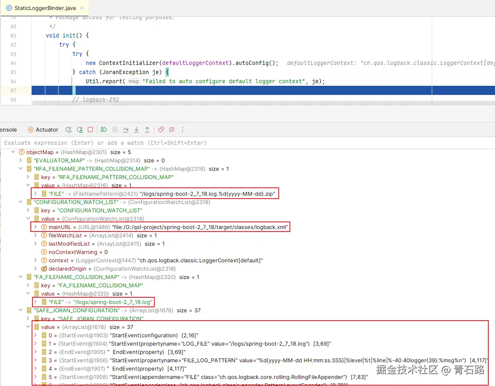This screenshot has width=495, height=386.
Task: Click the fileWatchList field icon
Action: click(x=44, y=236)
